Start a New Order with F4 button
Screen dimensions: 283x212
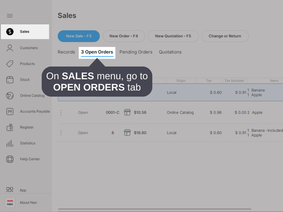click(124, 36)
